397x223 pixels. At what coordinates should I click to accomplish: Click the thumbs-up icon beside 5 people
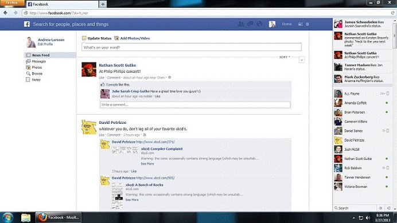103,84
